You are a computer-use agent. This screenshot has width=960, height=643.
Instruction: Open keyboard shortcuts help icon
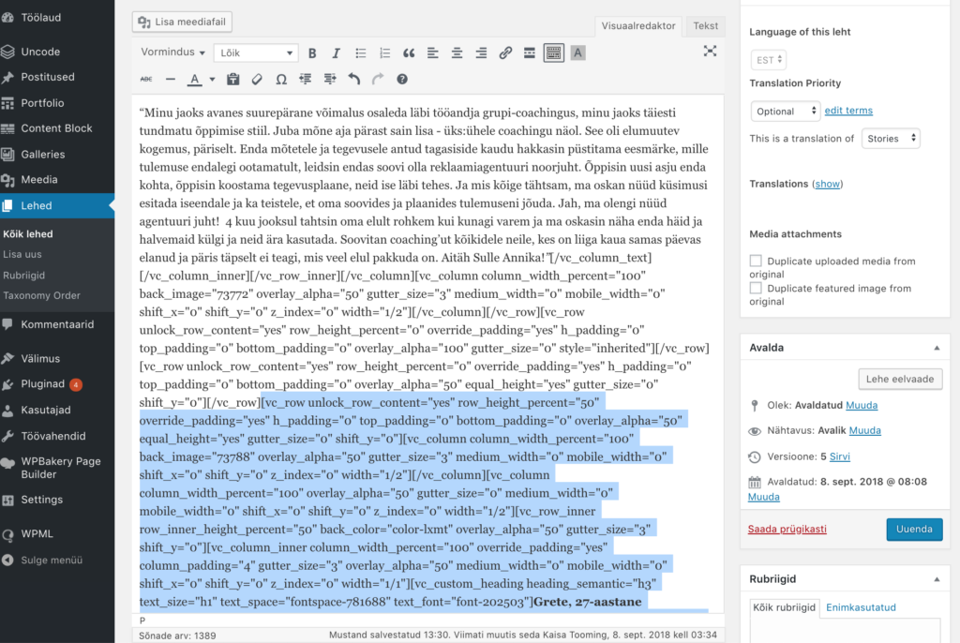(x=401, y=79)
